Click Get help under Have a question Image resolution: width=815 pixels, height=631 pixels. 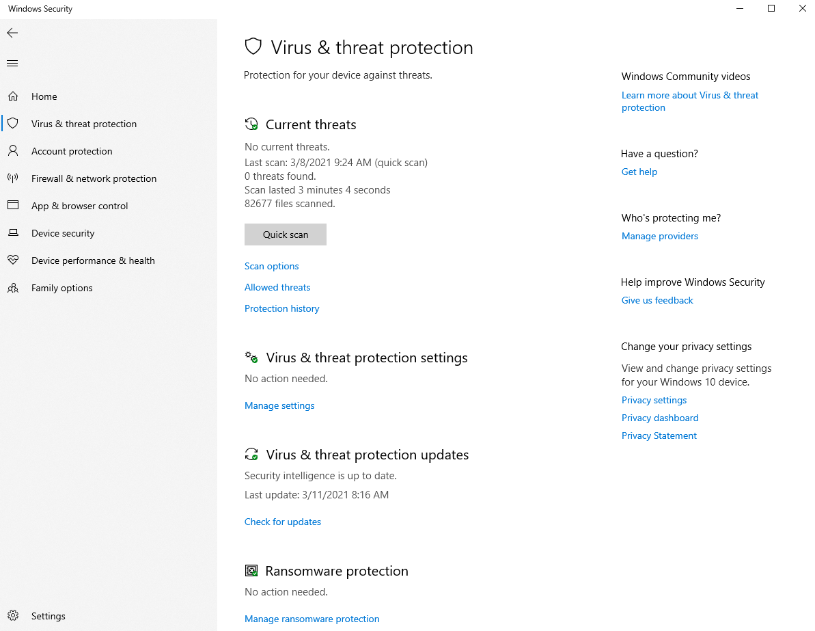click(639, 172)
